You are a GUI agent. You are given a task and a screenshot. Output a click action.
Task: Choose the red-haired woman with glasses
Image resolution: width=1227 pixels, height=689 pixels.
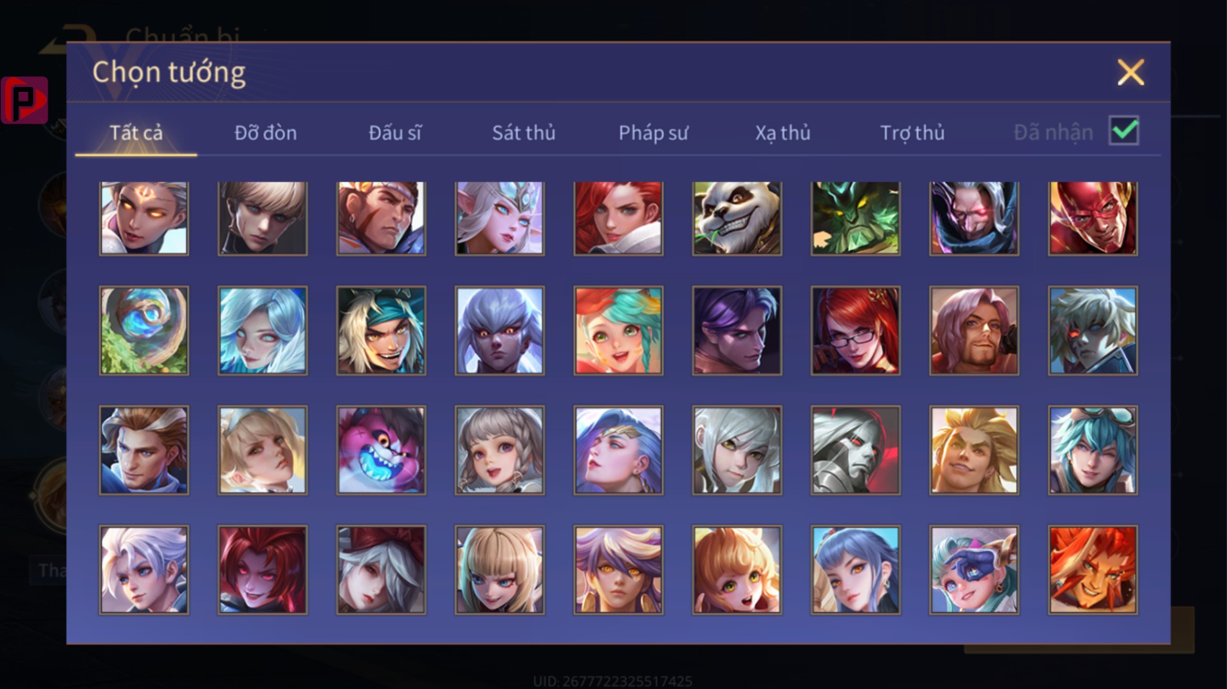(x=855, y=331)
